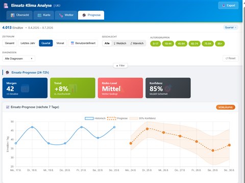The width and height of the screenshot is (245, 183).
Task: Toggle the 75-84 age group chip
Action: pos(208,44)
